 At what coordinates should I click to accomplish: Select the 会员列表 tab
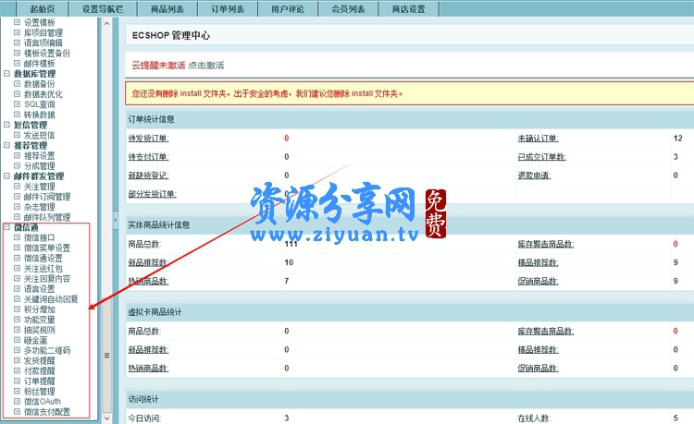(348, 9)
